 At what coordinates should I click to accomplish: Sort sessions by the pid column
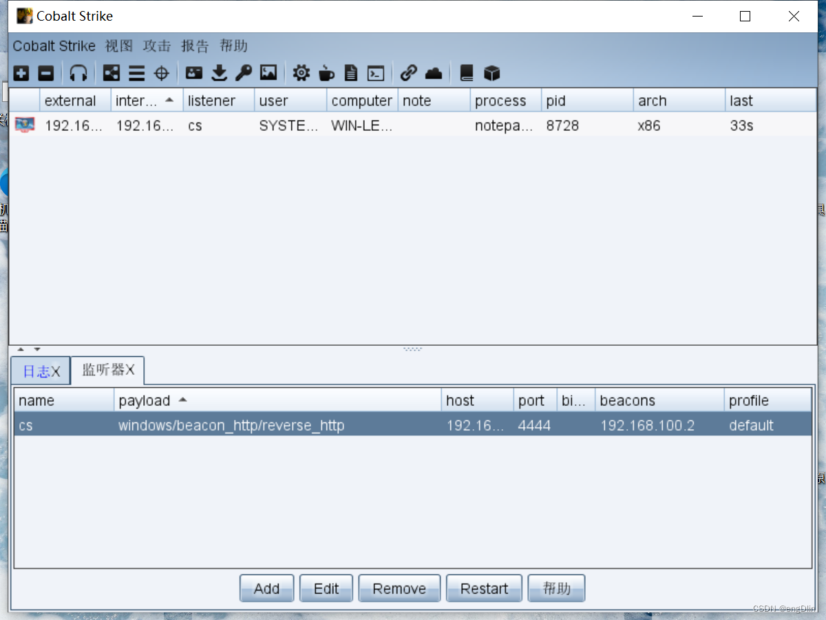pos(587,101)
